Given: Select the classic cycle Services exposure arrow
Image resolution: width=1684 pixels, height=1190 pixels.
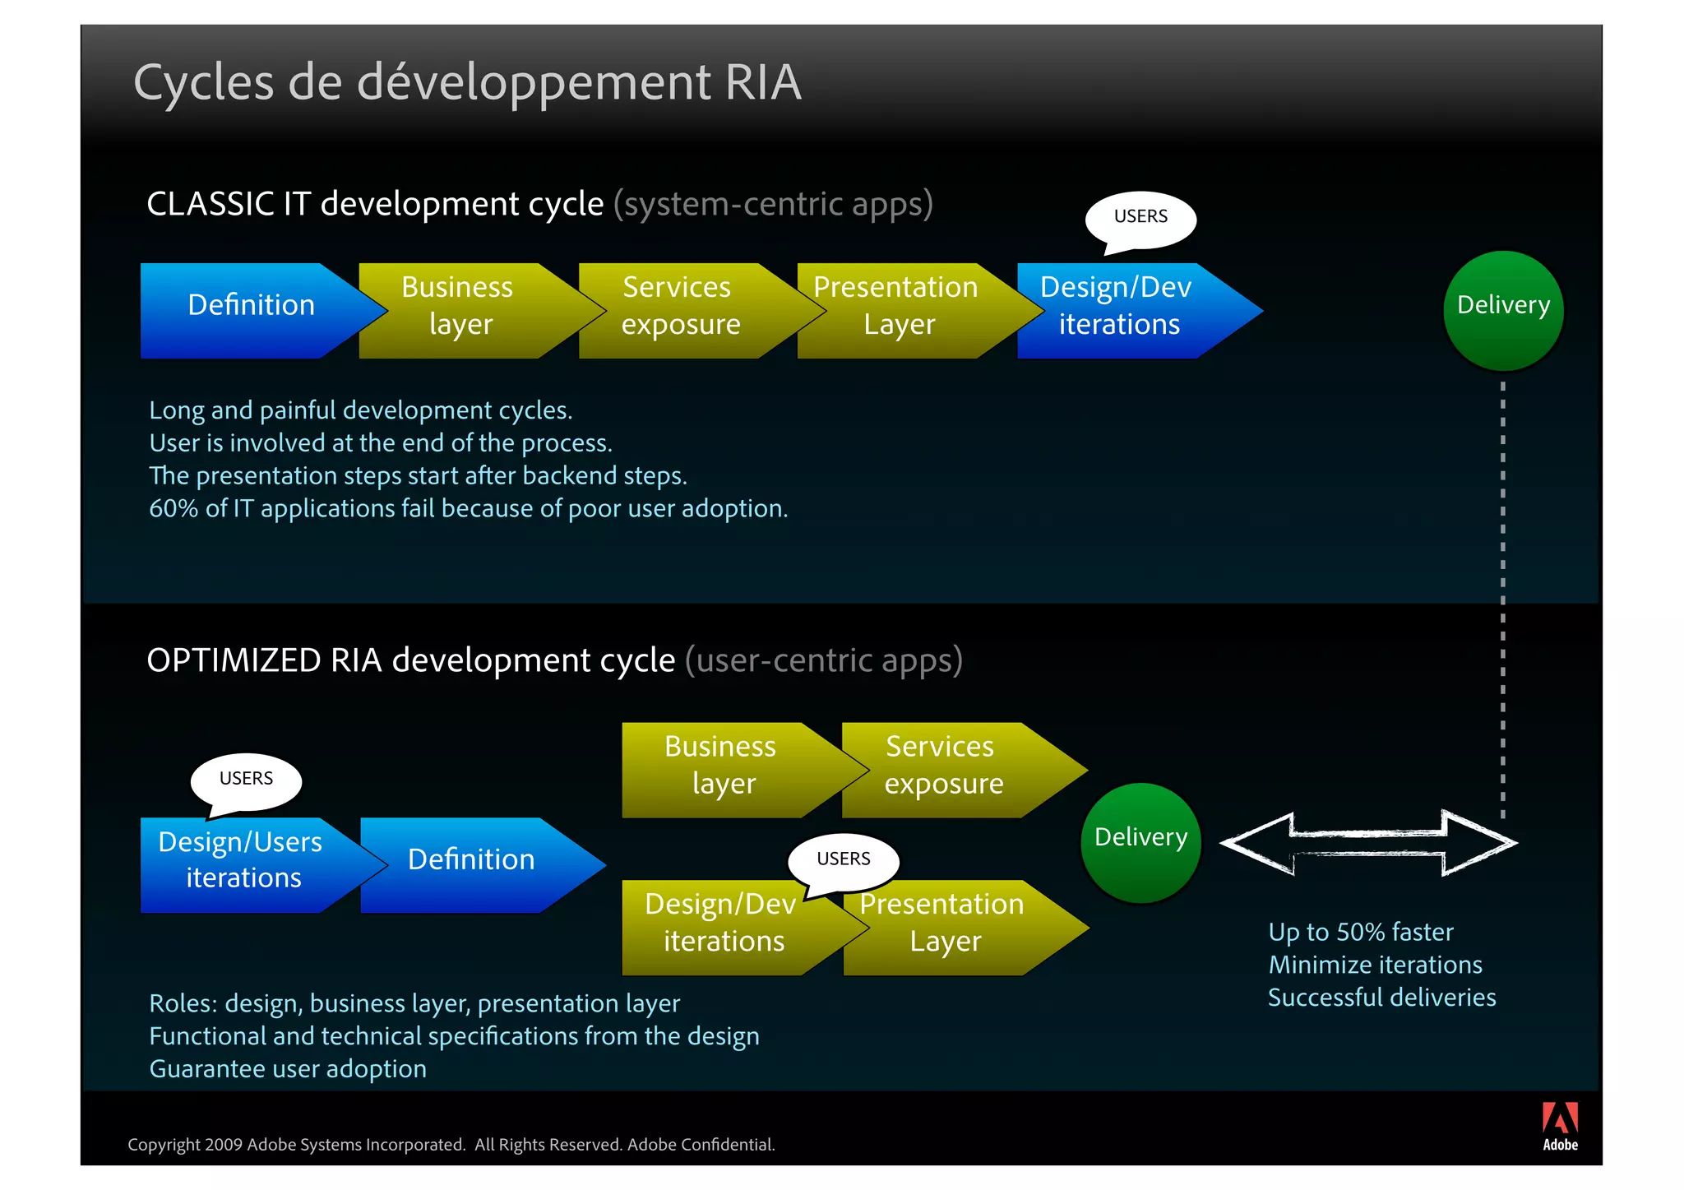Looking at the screenshot, I should click(679, 309).
